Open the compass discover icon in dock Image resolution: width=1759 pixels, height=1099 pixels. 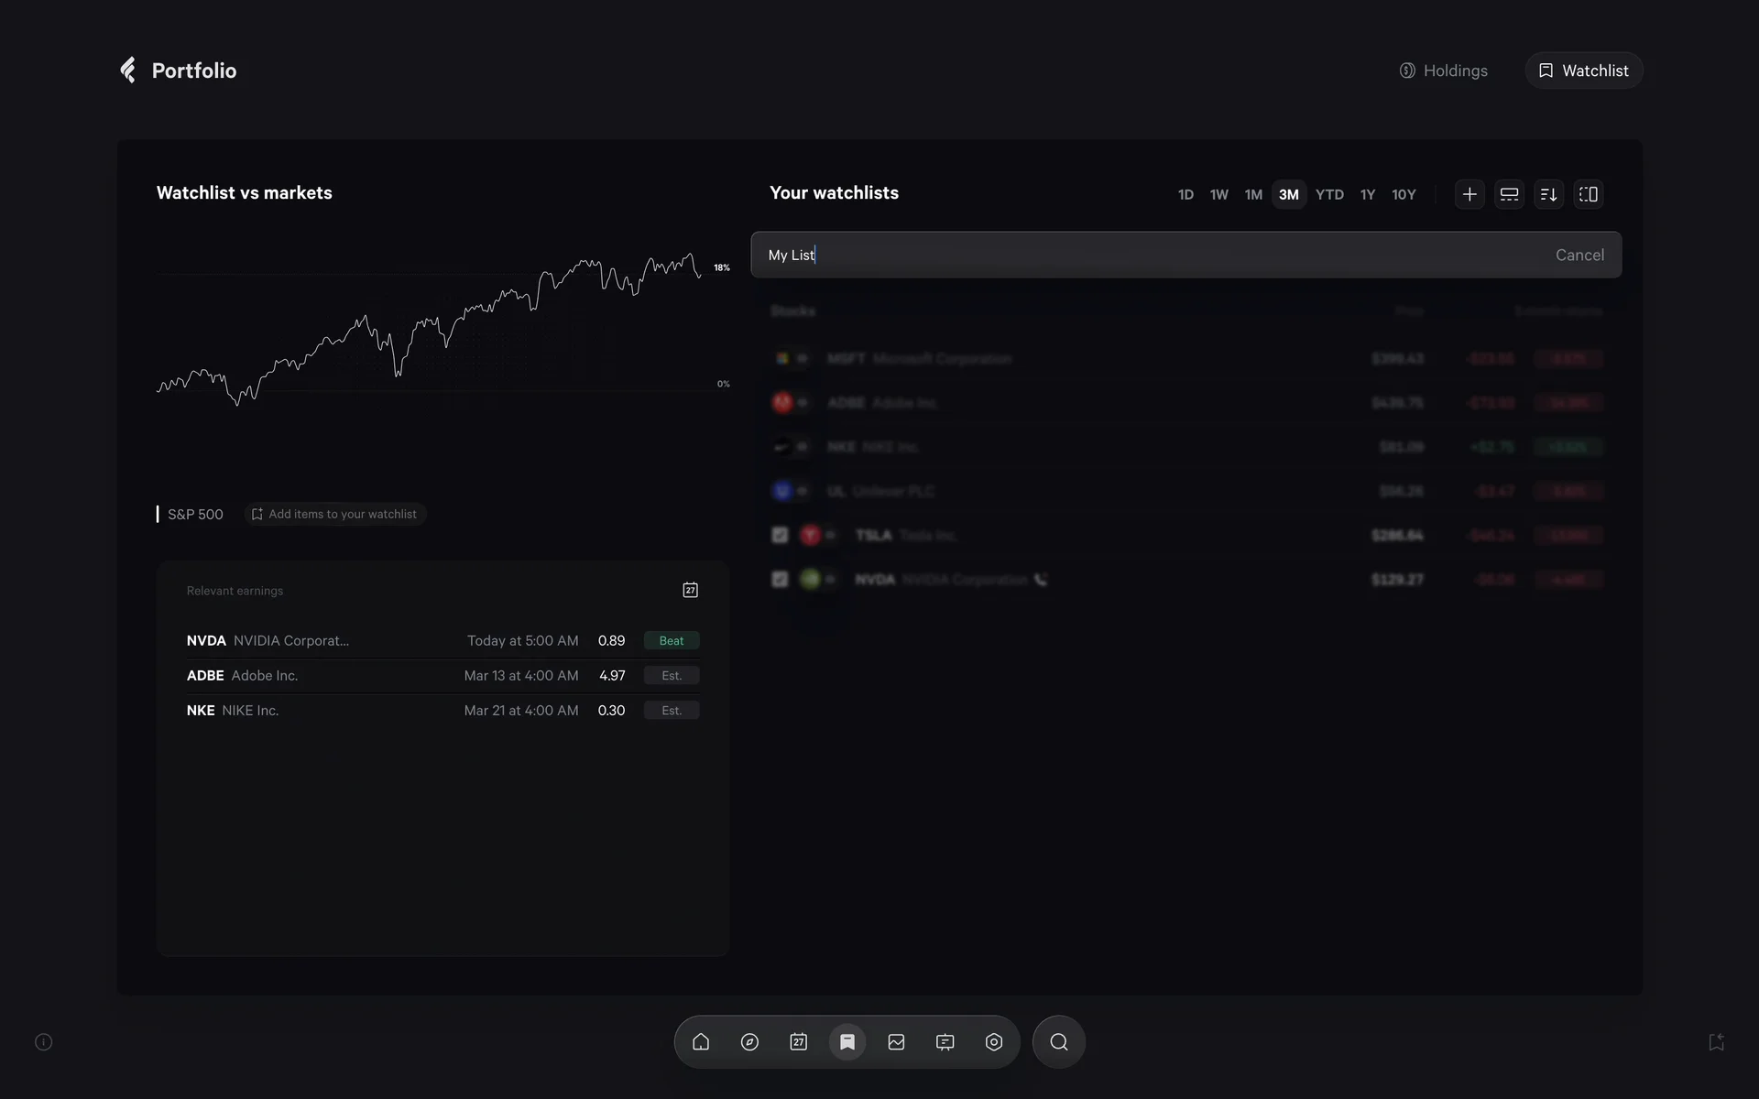pyautogui.click(x=749, y=1042)
